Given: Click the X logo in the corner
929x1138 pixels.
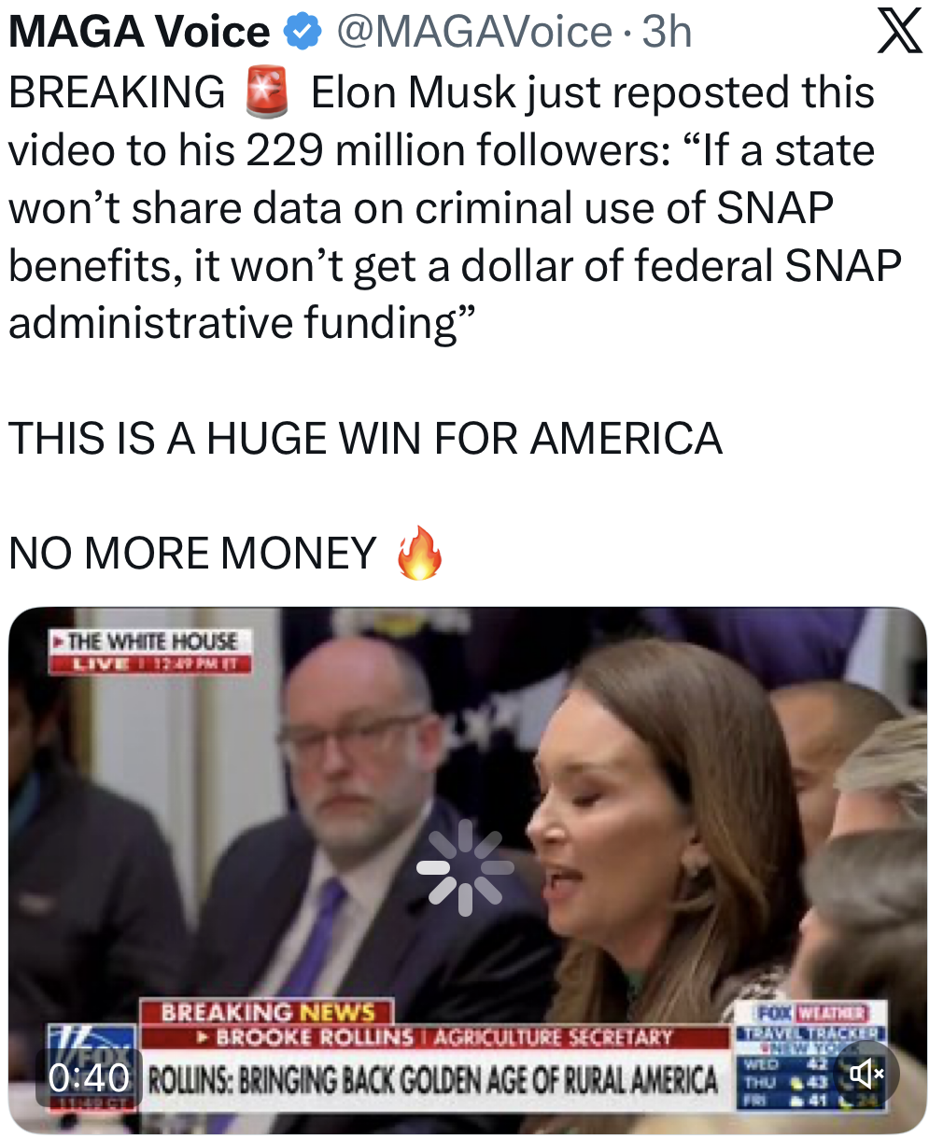Looking at the screenshot, I should (900, 32).
